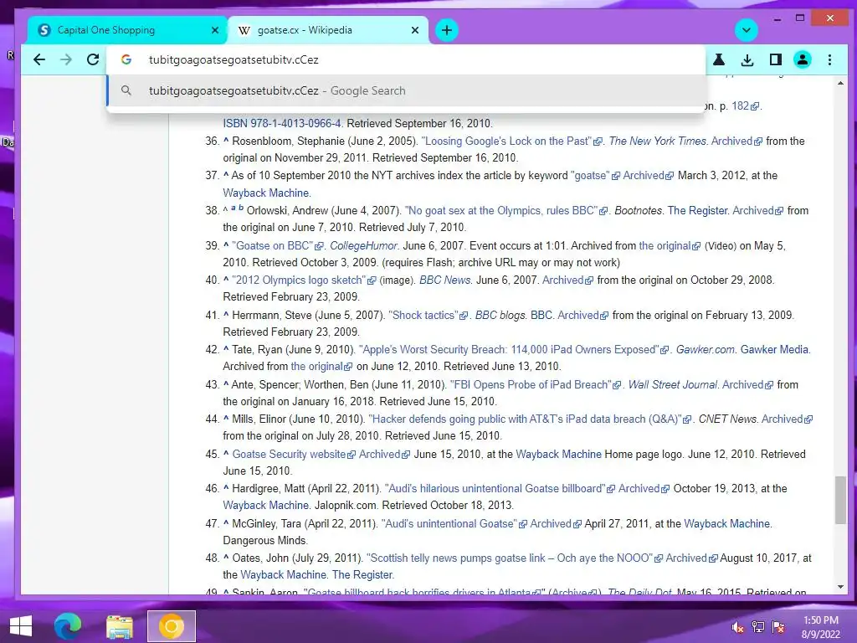
Task: Open "FBI Opens Probe of iPad Breach"
Action: [x=535, y=384]
